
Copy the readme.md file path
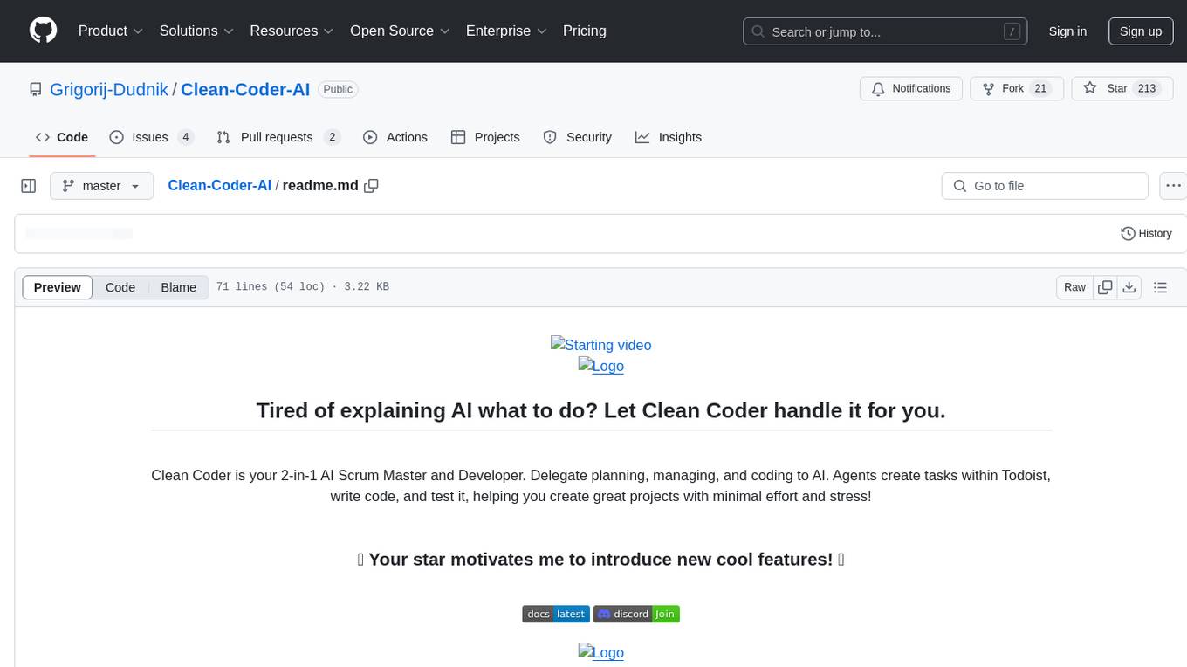coord(371,186)
